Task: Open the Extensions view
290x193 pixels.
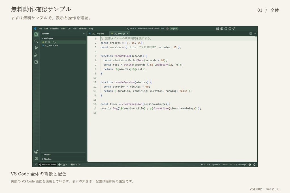Action: click(x=36, y=62)
